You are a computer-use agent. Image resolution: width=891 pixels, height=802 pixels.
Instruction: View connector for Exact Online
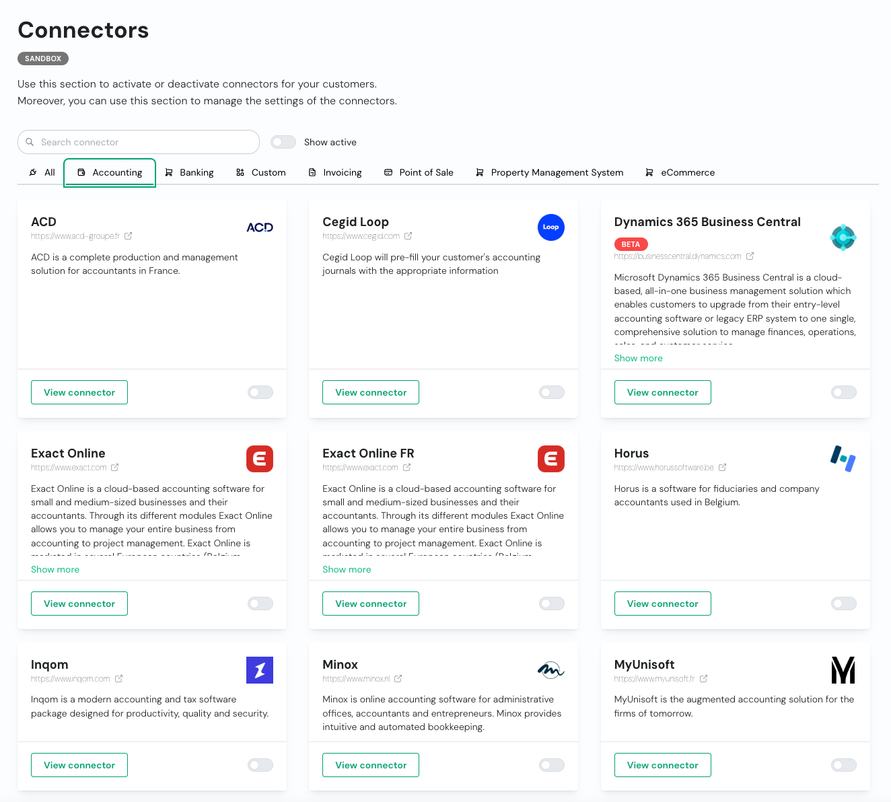(79, 604)
